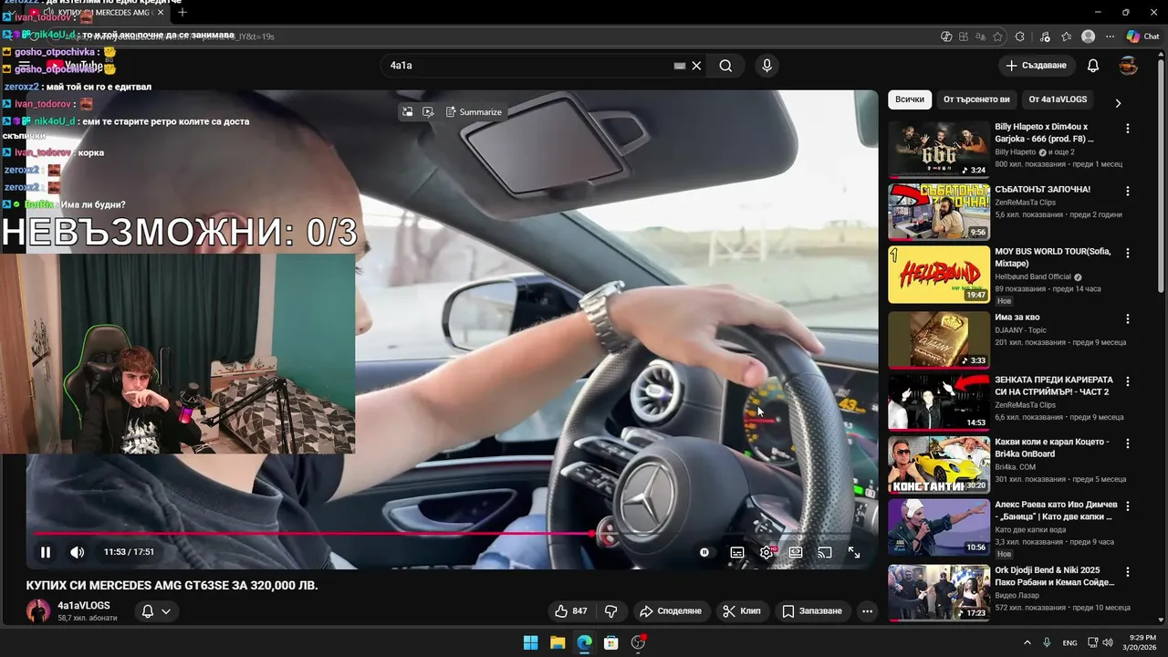This screenshot has height=657, width=1168.
Task: Open options for Billy Hlapeto 666 video
Action: 1128,129
